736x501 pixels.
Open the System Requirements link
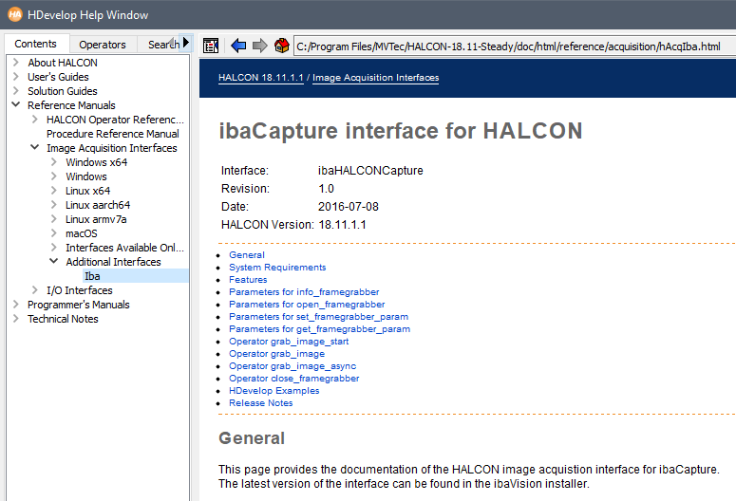(x=277, y=267)
